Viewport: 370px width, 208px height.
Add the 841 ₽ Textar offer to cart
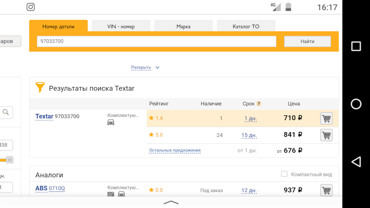(x=326, y=135)
